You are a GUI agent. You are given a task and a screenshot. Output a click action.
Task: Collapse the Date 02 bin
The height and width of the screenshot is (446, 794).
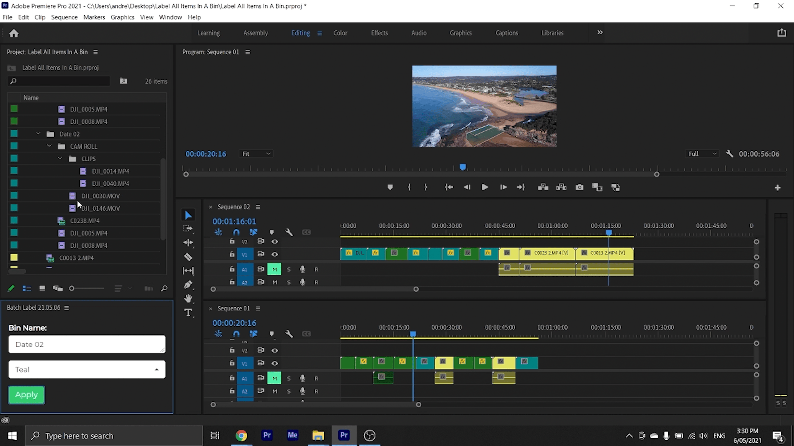pyautogui.click(x=38, y=134)
